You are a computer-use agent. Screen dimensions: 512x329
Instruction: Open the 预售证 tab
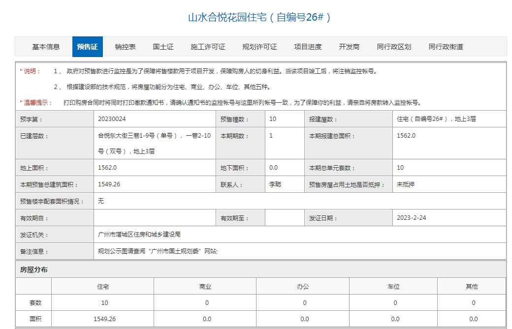click(87, 47)
